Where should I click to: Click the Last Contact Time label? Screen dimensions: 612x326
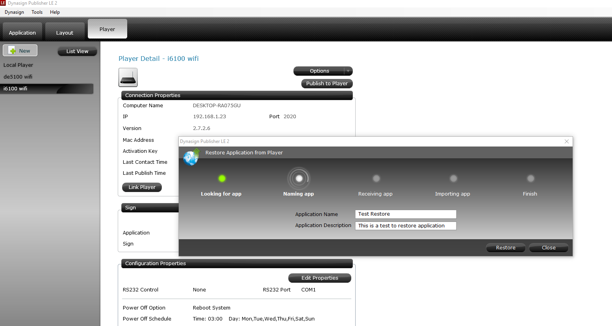145,162
